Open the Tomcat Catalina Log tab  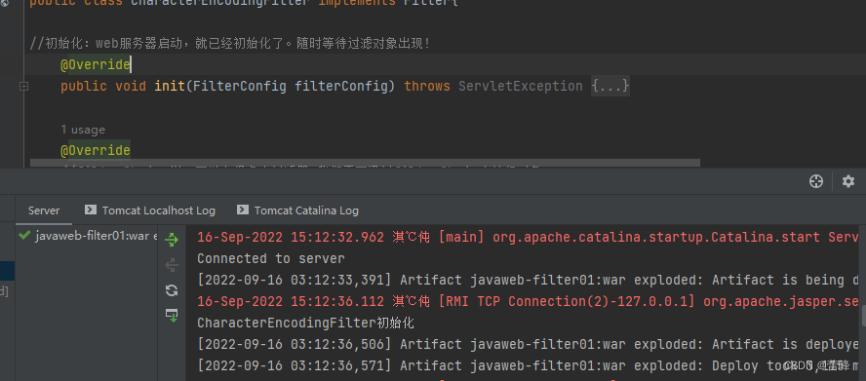[x=297, y=210]
